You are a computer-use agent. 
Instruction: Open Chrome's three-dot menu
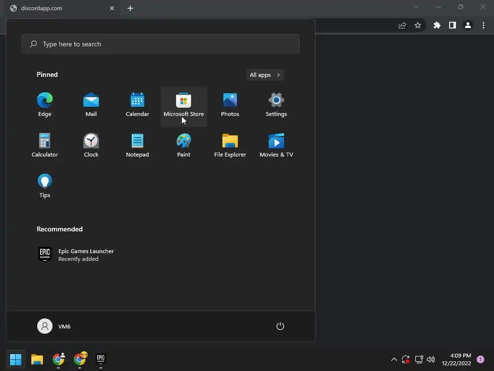483,25
